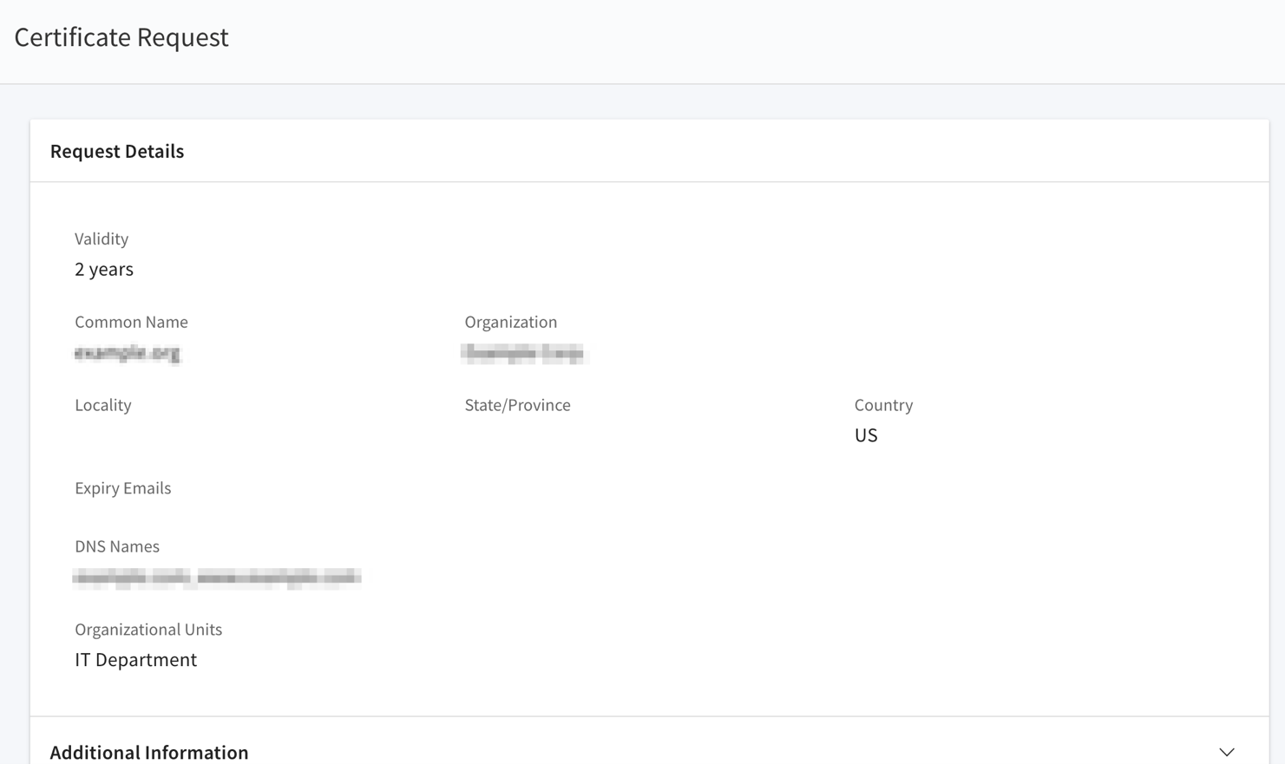Select the blurred Organization value
The width and height of the screenshot is (1285, 764).
[x=524, y=353]
